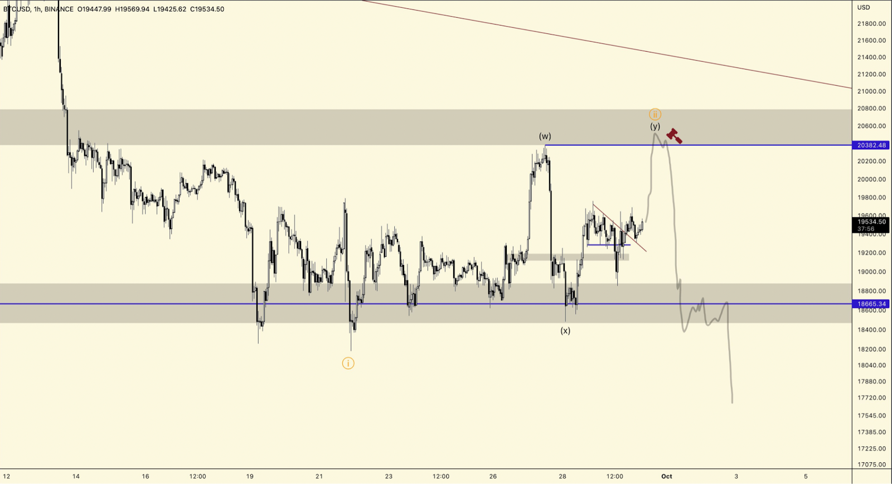
Task: Click the (y) wave label
Action: coord(655,126)
